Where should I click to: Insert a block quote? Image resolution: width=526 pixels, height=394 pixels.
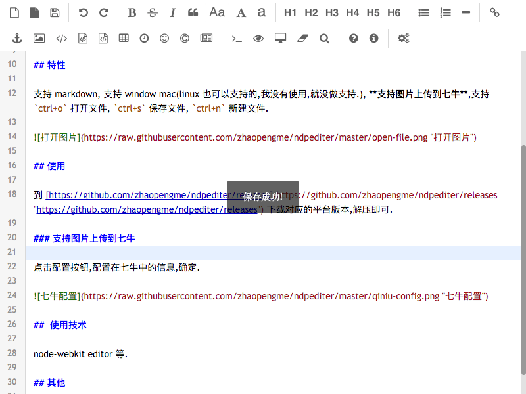point(193,12)
